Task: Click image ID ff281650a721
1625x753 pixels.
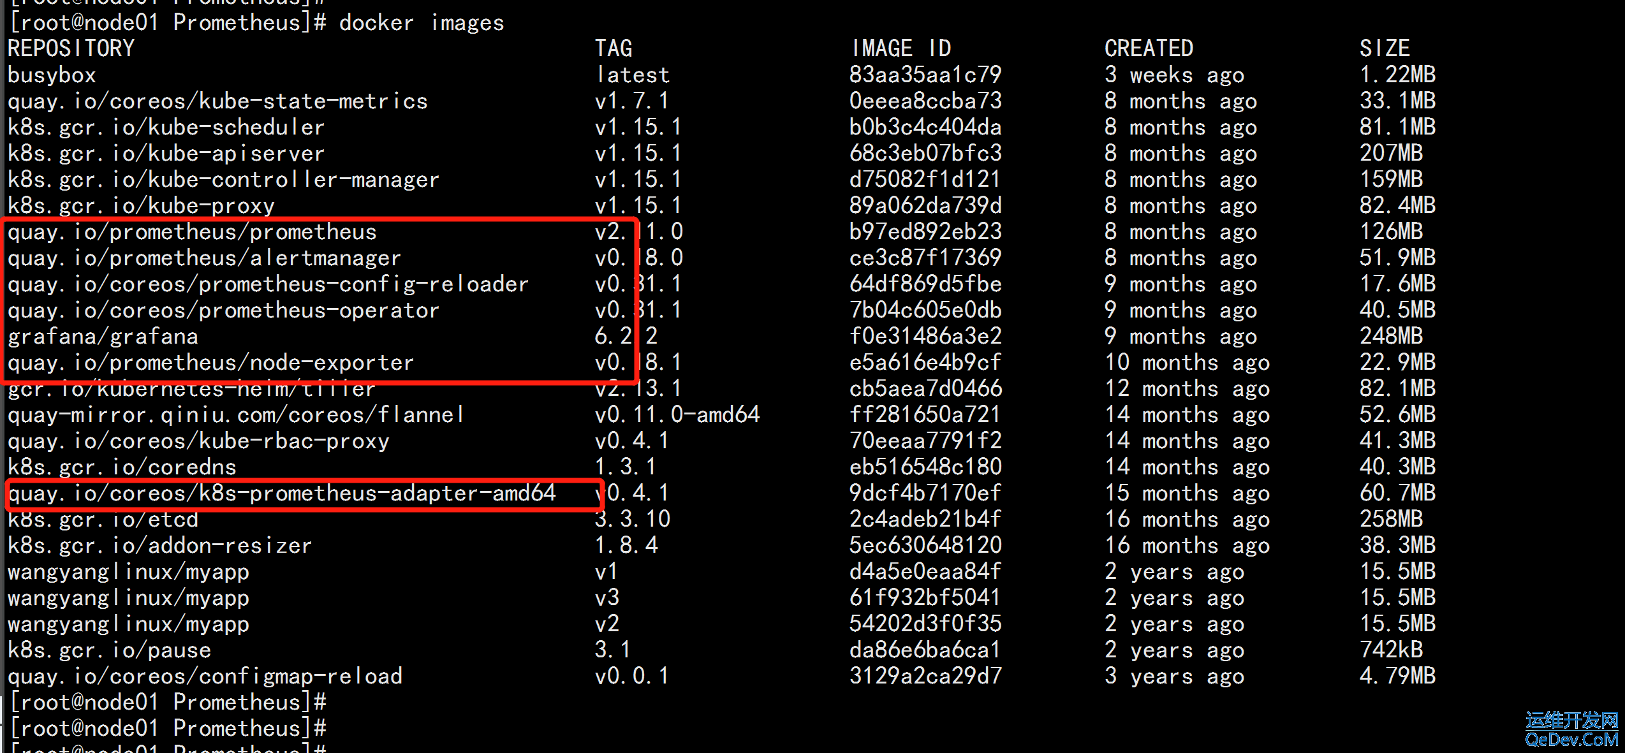Action: [925, 414]
